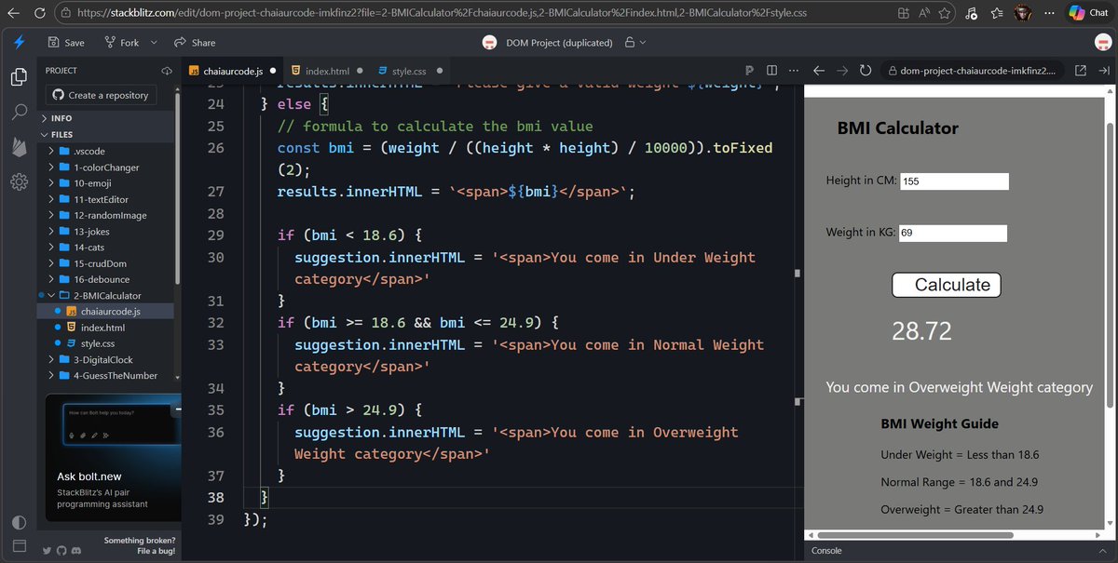Refresh the browser page
This screenshot has height=563, width=1118.
[x=40, y=13]
